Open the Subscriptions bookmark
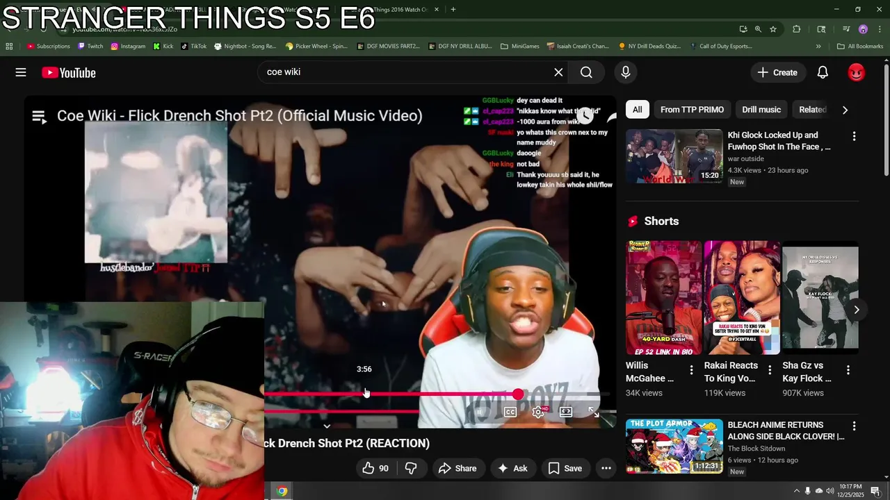Viewport: 890px width, 500px height. pyautogui.click(x=49, y=47)
